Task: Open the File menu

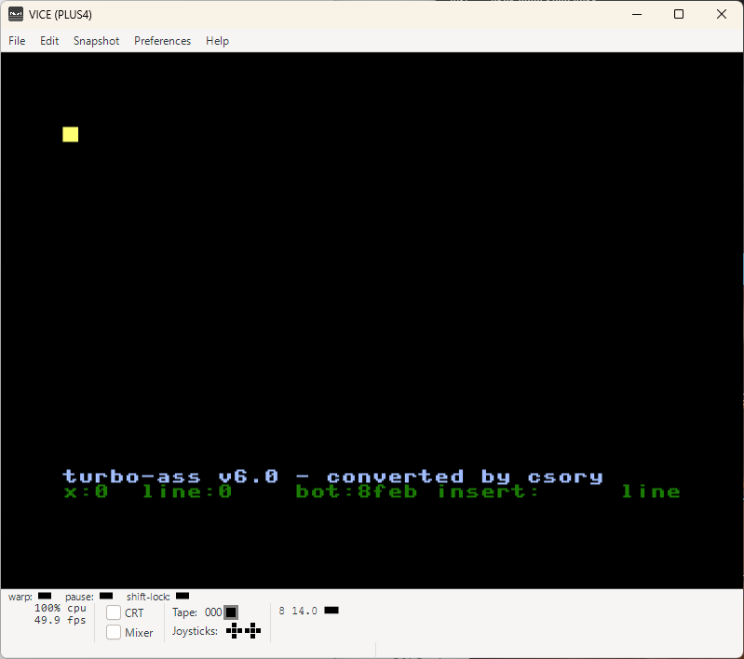Action: click(x=17, y=41)
